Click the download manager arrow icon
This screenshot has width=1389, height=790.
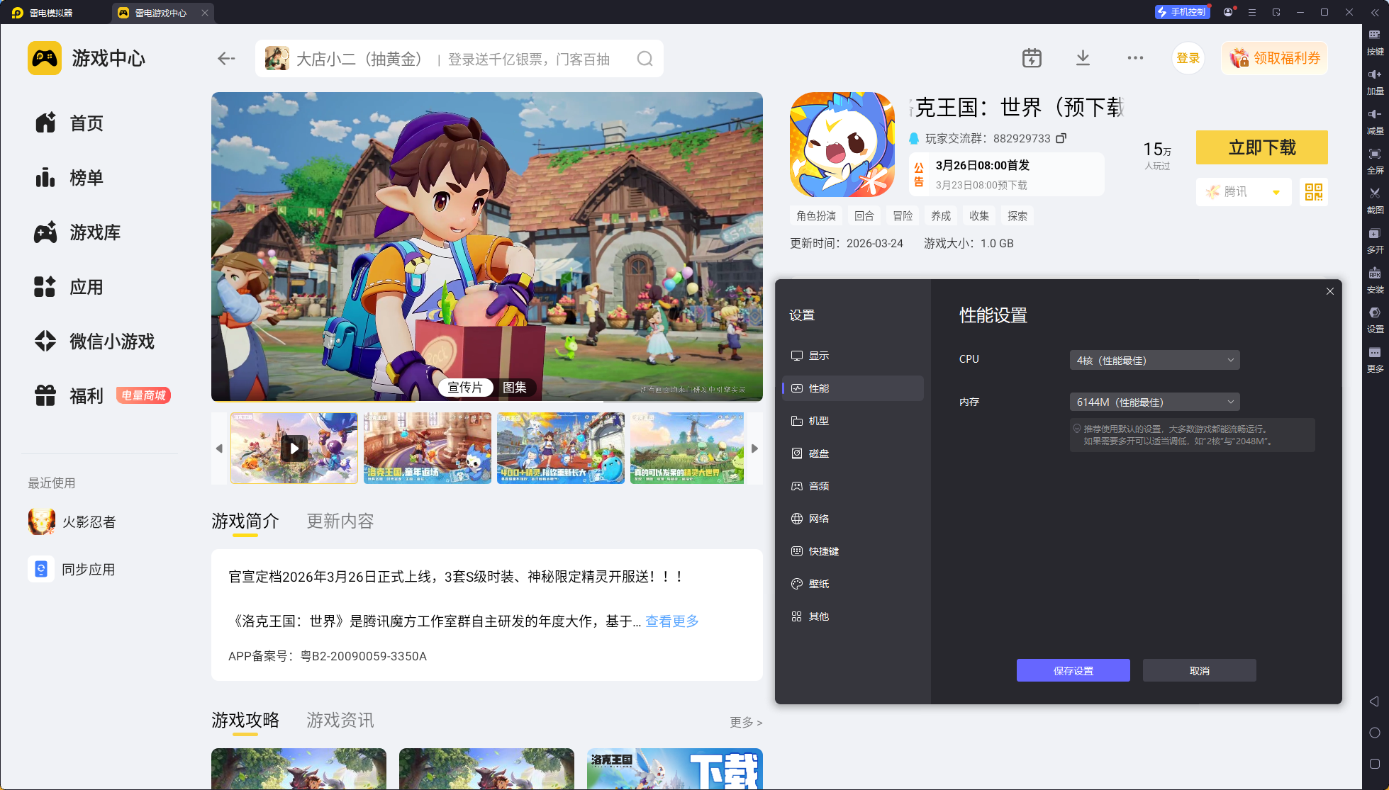pyautogui.click(x=1083, y=58)
